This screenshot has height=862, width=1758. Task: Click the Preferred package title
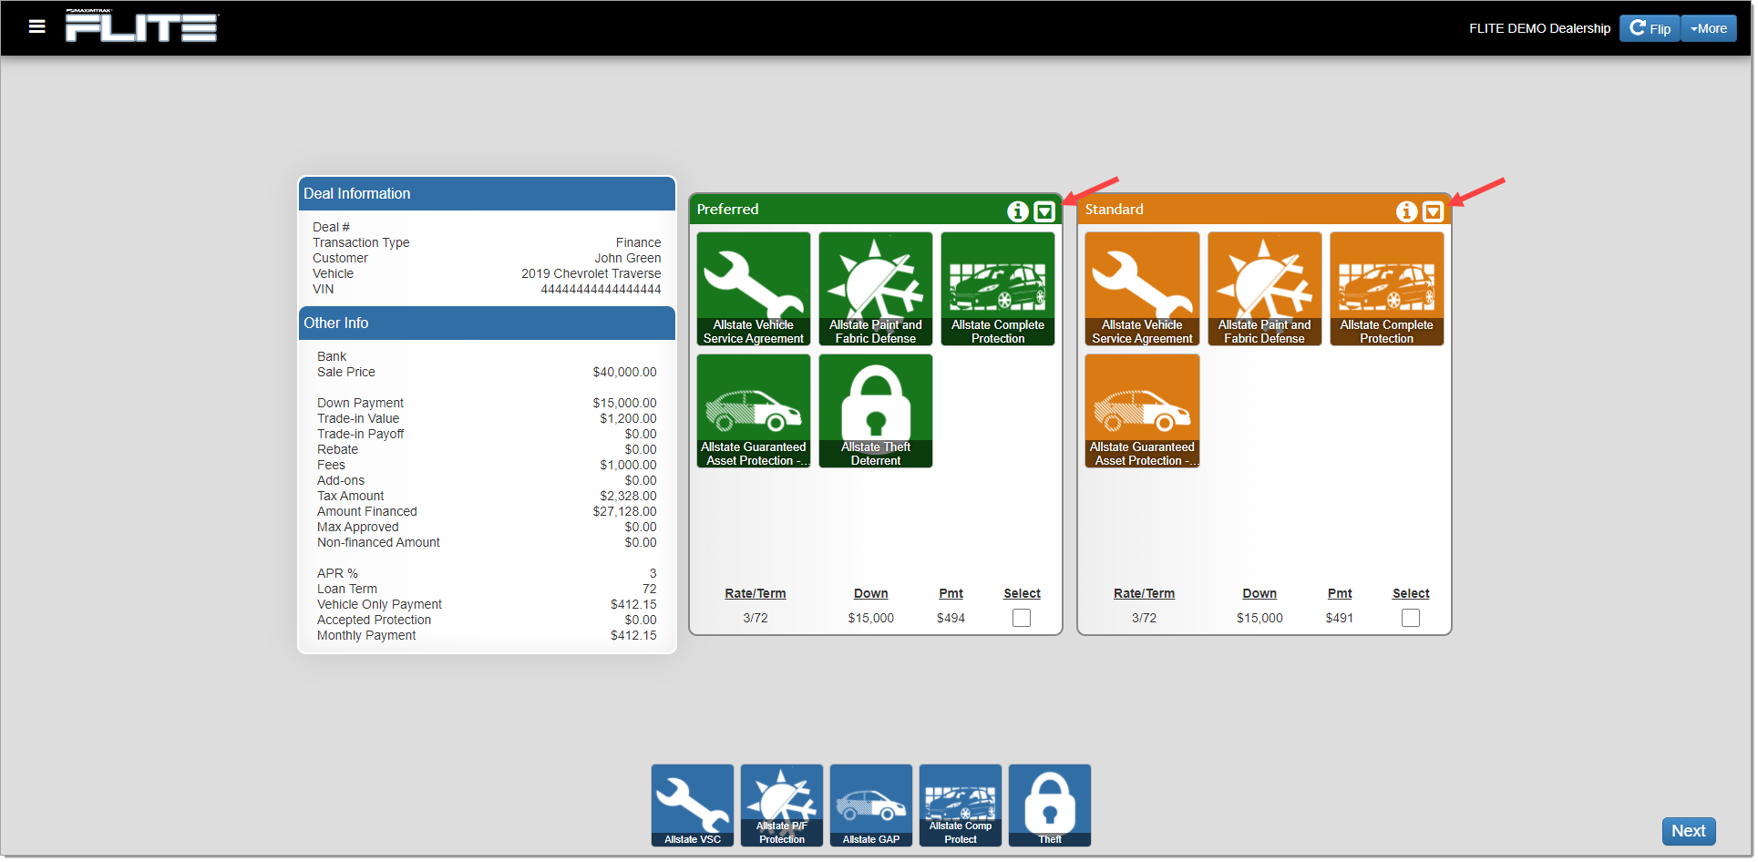click(727, 210)
